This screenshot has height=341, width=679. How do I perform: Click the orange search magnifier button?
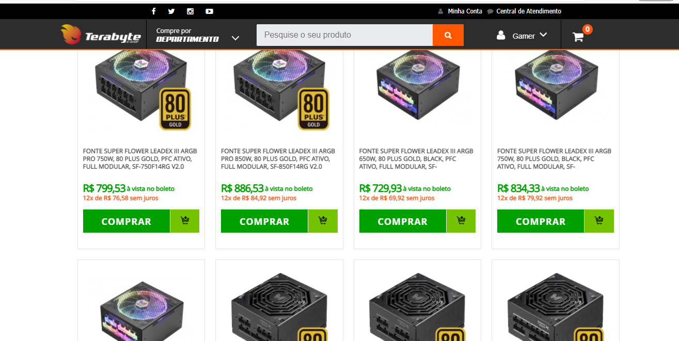tap(448, 35)
